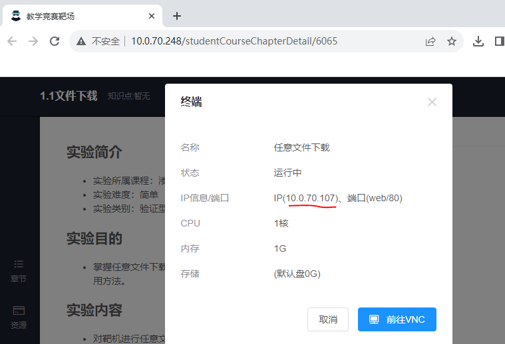Viewport: 505px width, 344px height.
Task: Click the IP信息/端口 label
Action: (204, 198)
